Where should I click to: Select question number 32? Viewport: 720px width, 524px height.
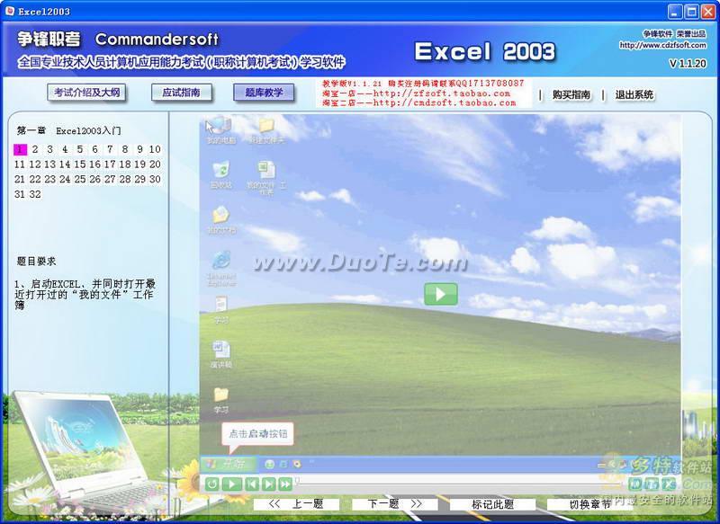tap(35, 194)
